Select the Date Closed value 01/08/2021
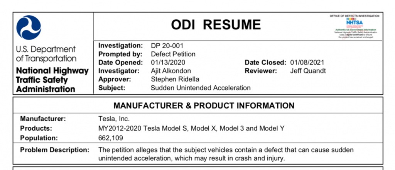The width and height of the screenshot is (395, 170). [x=307, y=63]
